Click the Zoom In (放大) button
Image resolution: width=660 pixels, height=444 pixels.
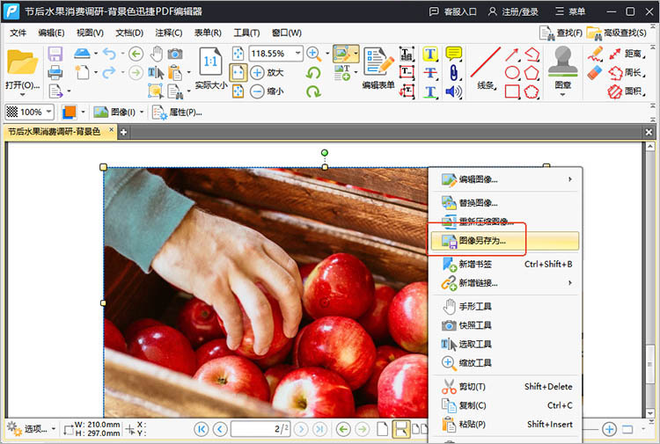[x=267, y=72]
